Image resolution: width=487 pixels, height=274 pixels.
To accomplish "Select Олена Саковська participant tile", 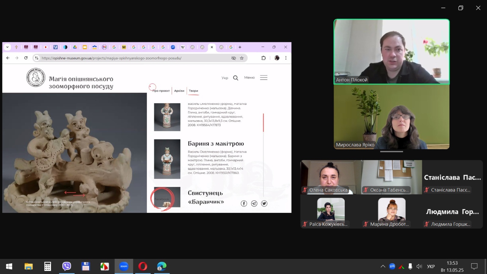I will click(331, 177).
